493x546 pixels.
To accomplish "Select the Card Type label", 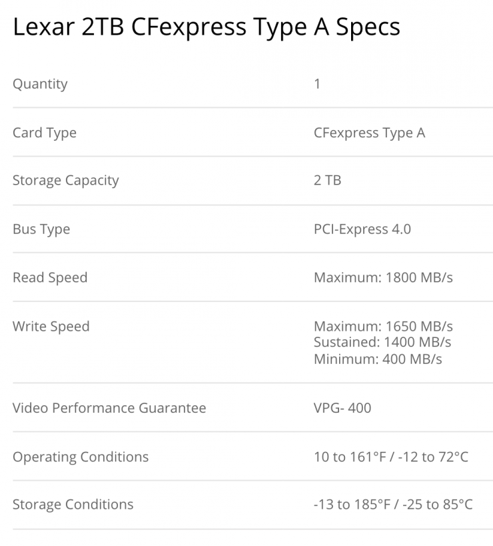I will click(45, 133).
